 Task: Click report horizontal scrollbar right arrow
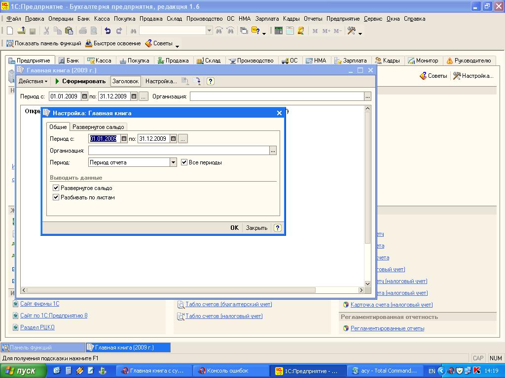tap(361, 290)
